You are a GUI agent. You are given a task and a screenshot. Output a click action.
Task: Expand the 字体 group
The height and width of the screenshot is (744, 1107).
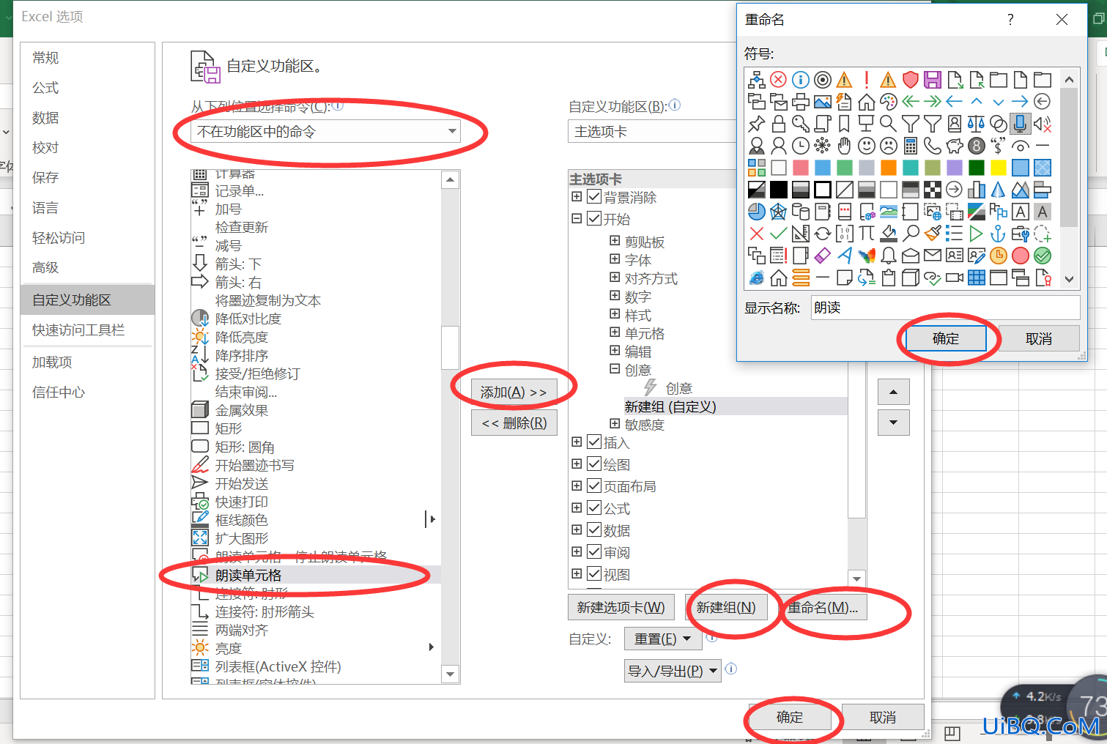pos(615,258)
